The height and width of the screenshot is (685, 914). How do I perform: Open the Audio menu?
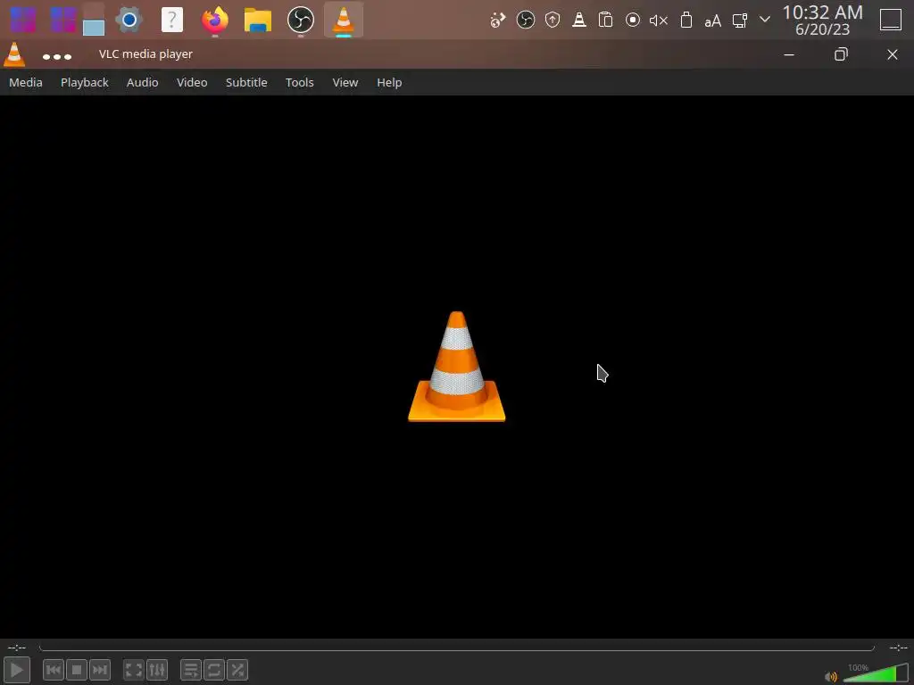[142, 82]
